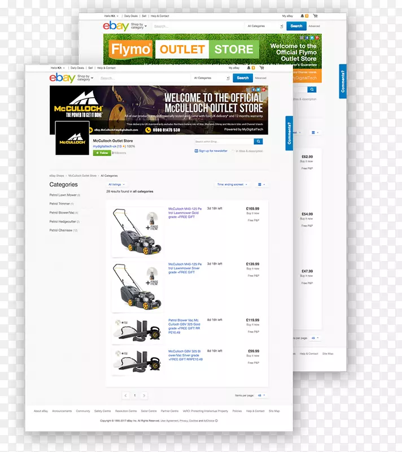Click Twitter icon on McCulloch banner

[x=258, y=90]
